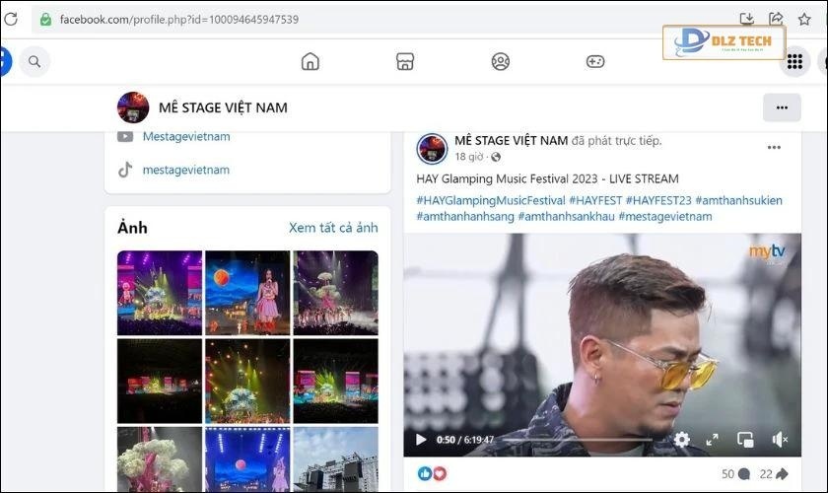This screenshot has width=828, height=493.
Task: Open the 22 shares counter
Action: click(774, 474)
